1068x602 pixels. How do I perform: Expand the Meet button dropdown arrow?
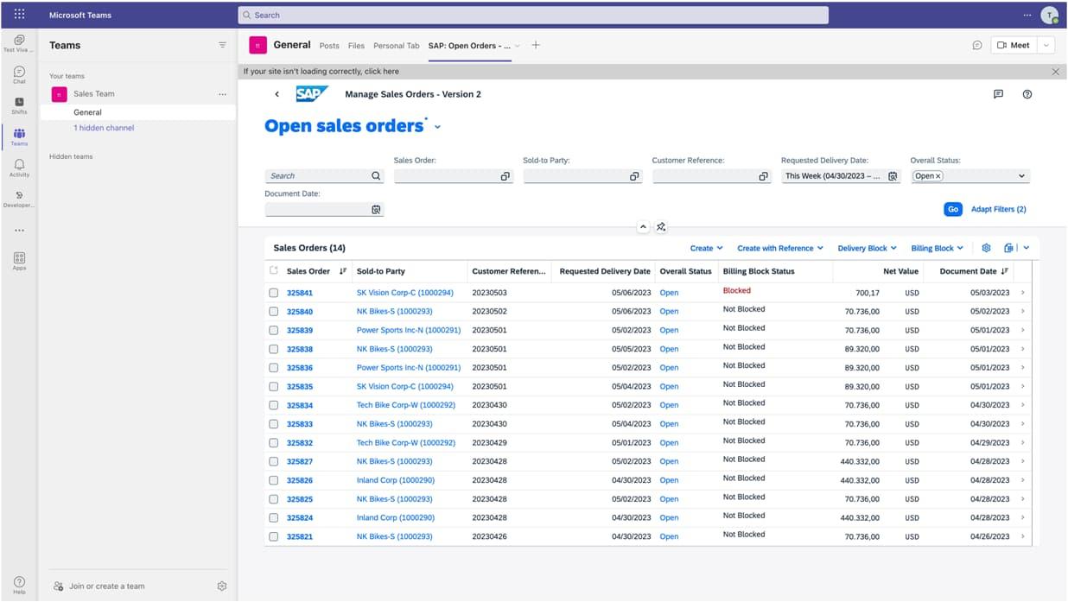(x=1046, y=45)
